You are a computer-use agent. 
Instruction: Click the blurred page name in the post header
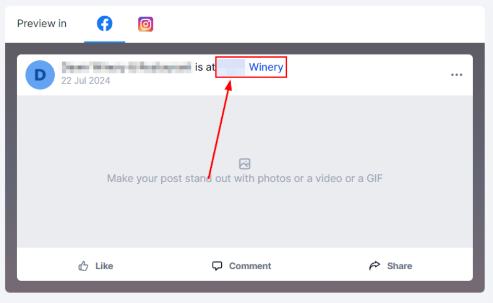(126, 67)
